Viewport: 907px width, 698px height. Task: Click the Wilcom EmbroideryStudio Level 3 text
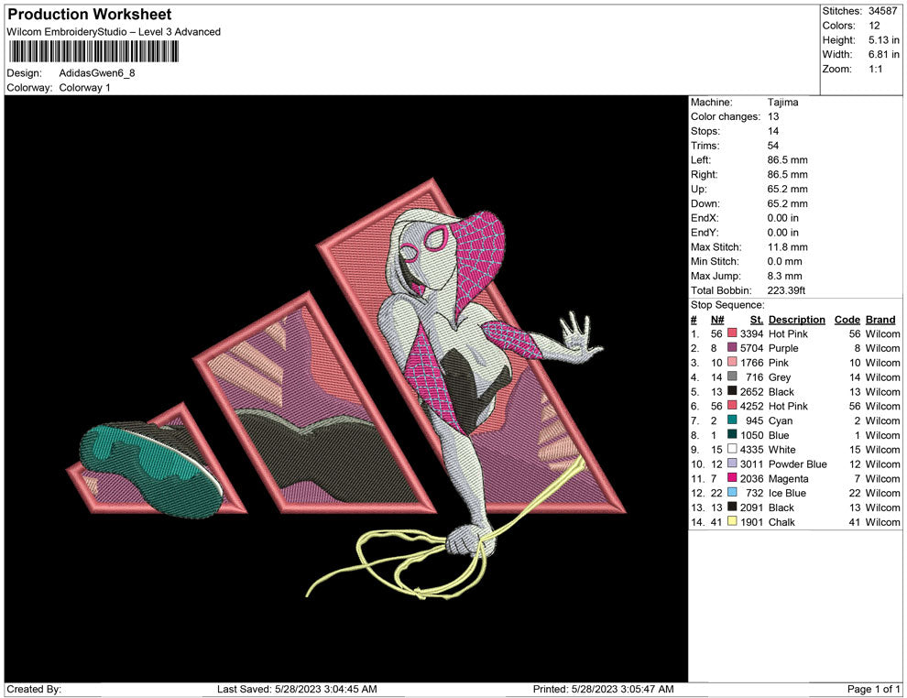(x=114, y=32)
